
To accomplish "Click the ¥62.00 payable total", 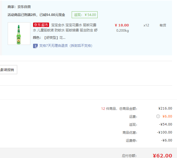I will (x=162, y=156).
